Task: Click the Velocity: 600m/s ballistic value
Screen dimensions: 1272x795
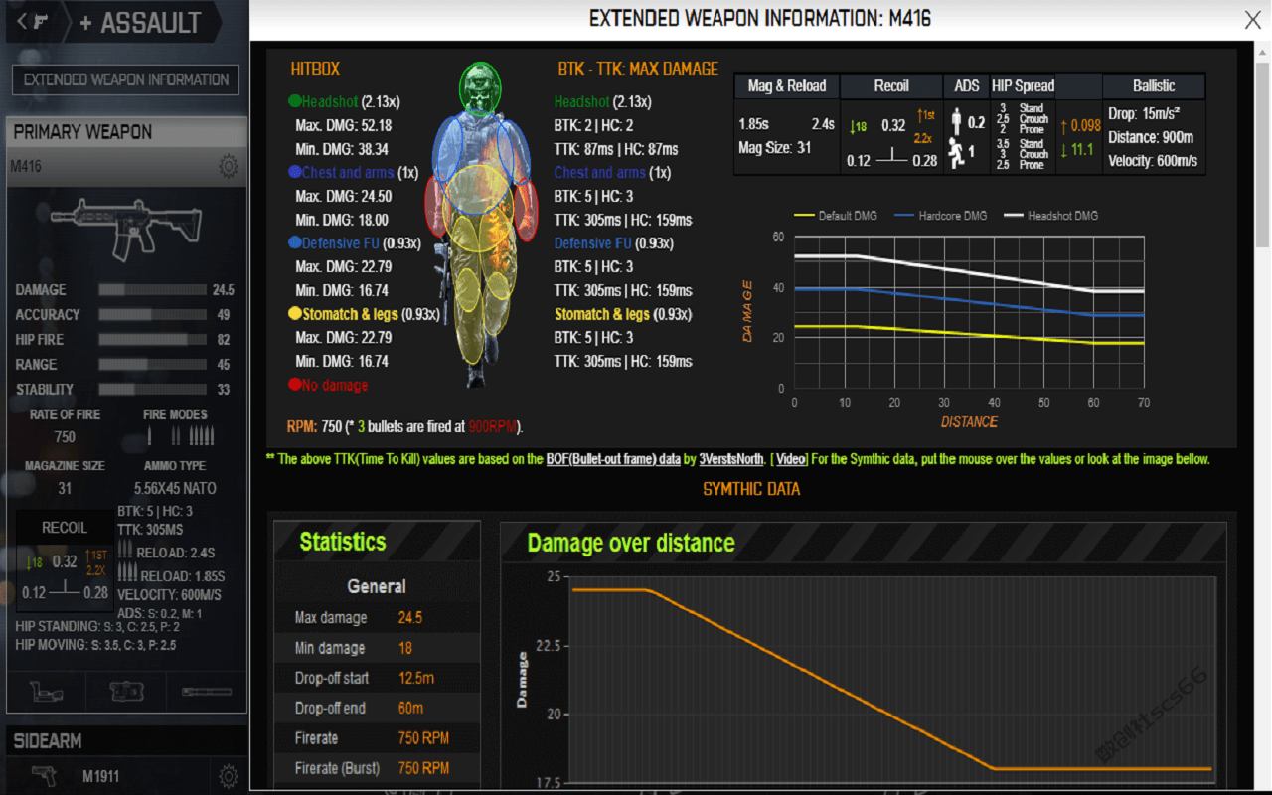Action: coord(1153,161)
